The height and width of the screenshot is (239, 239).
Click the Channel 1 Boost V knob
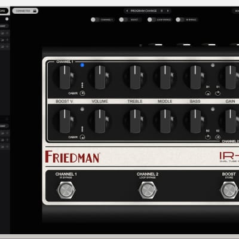tap(65, 77)
